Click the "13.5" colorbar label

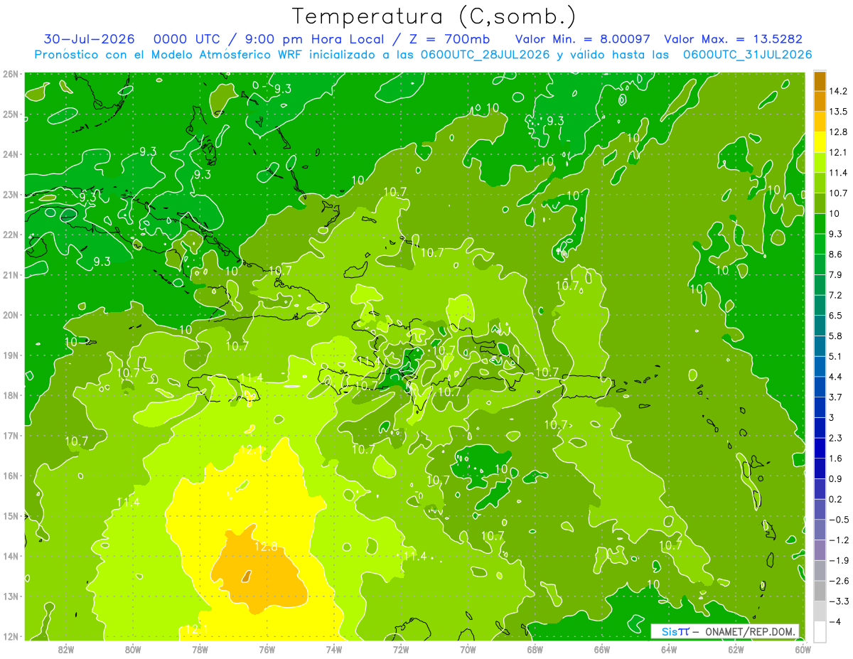click(837, 112)
